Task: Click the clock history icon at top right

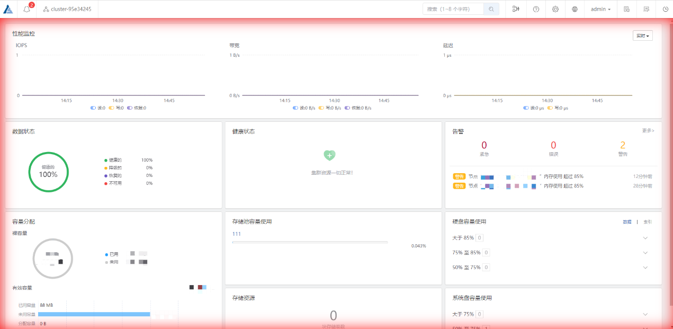Action: coord(666,9)
